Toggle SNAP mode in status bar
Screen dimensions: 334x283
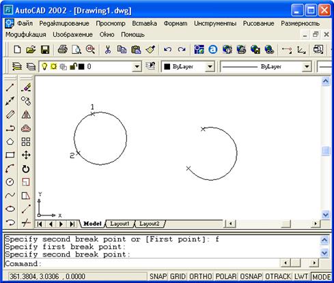pos(158,276)
